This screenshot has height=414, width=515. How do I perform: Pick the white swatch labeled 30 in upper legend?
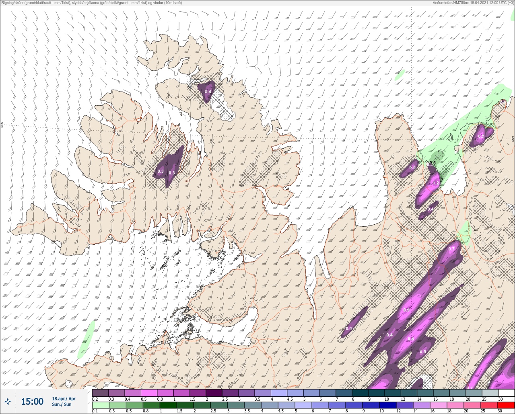(x=506, y=393)
